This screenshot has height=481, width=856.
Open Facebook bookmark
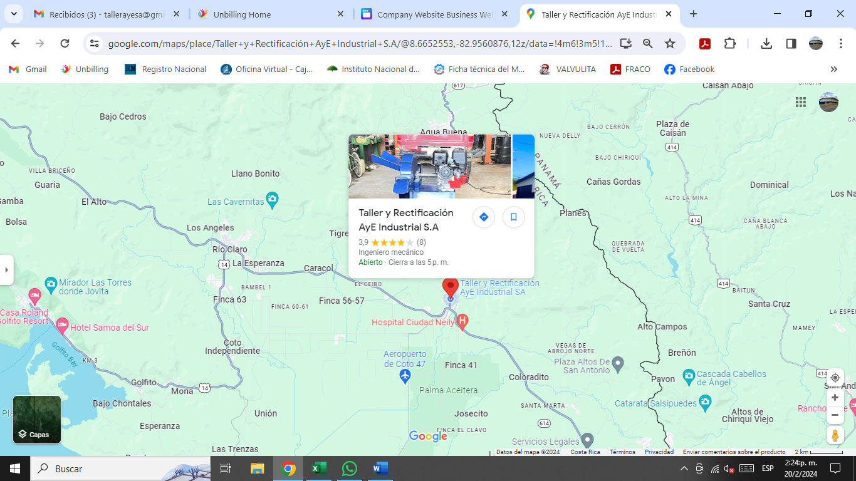[689, 70]
